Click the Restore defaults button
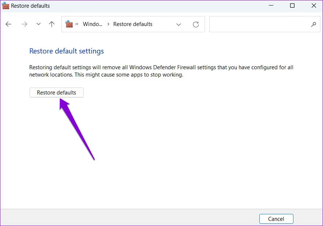Image resolution: width=323 pixels, height=226 pixels. click(57, 93)
